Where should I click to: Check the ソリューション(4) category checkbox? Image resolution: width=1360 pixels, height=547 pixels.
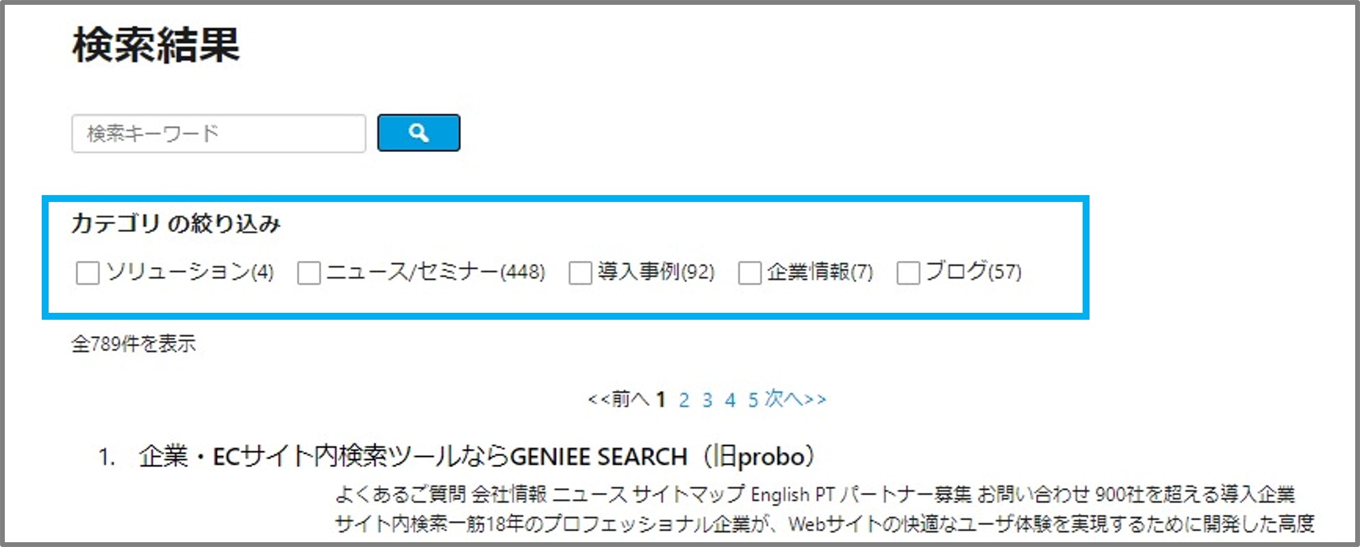(88, 272)
